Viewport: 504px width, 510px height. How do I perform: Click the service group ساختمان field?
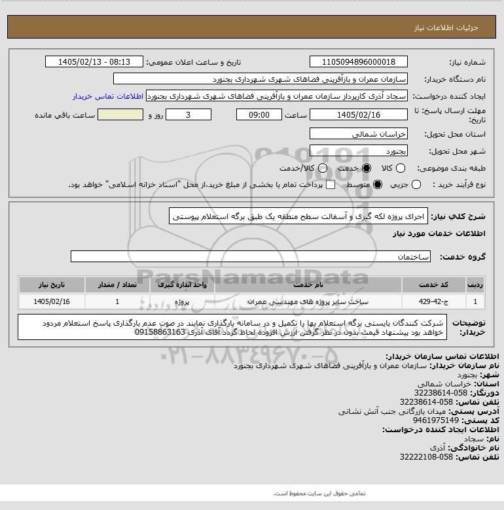251,256
